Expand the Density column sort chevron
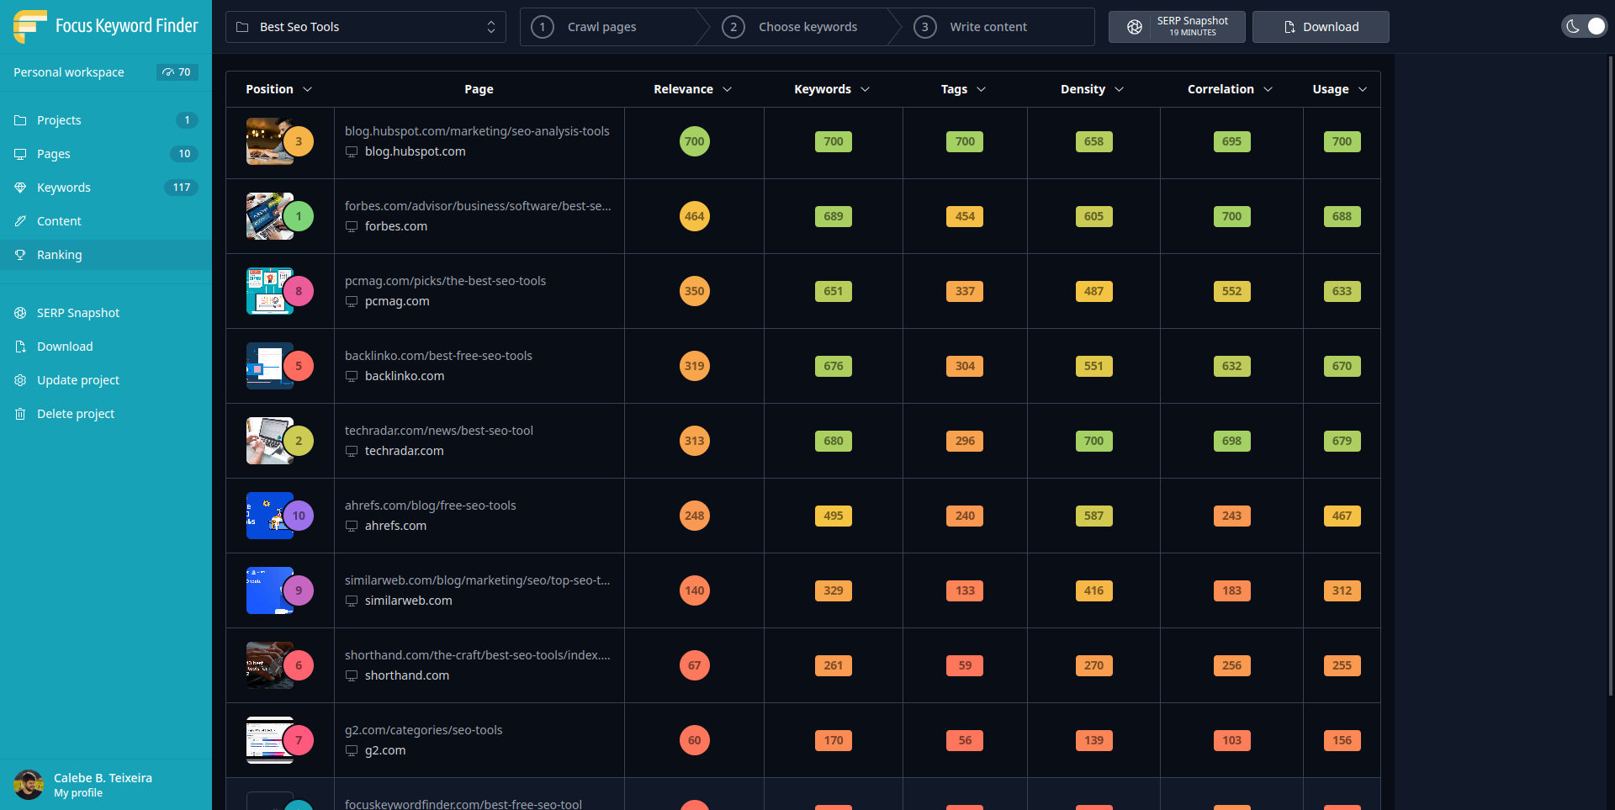This screenshot has height=810, width=1615. (1119, 89)
